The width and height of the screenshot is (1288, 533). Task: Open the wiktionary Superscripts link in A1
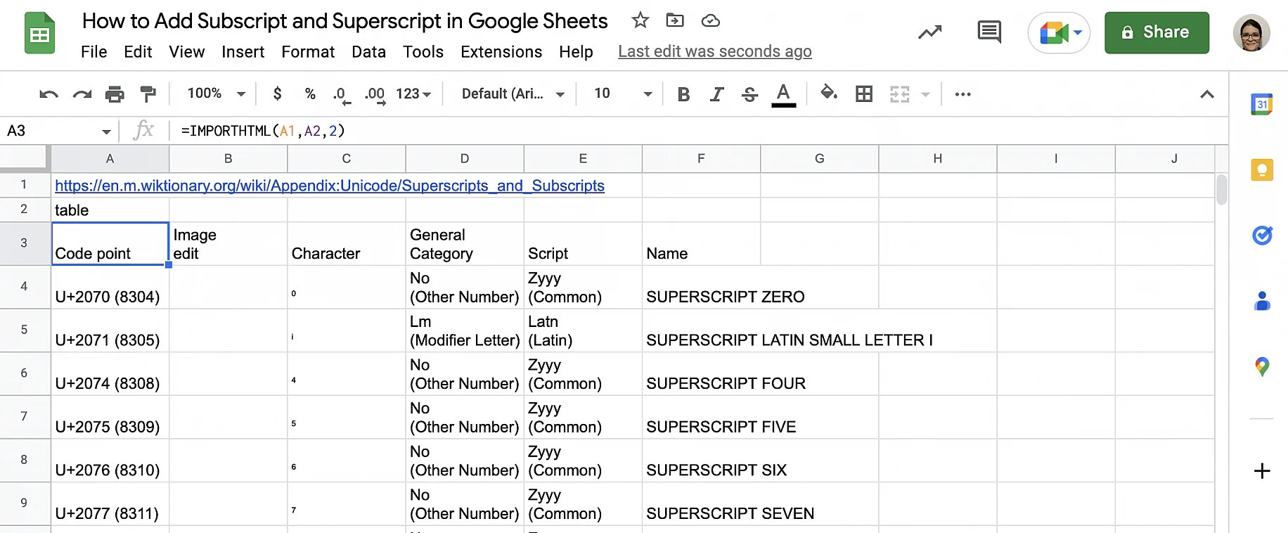pos(330,186)
